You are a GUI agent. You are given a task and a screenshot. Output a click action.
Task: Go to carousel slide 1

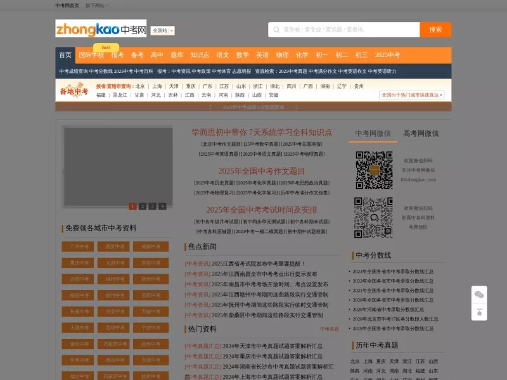click(x=132, y=206)
